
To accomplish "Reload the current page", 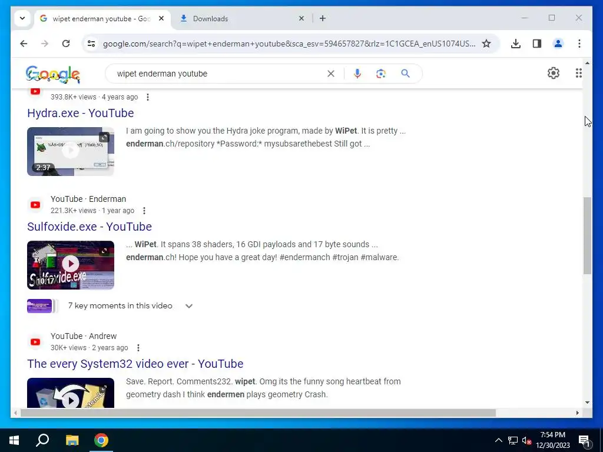I will tap(66, 44).
